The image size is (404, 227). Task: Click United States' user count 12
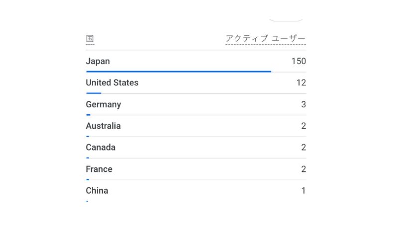click(x=301, y=82)
